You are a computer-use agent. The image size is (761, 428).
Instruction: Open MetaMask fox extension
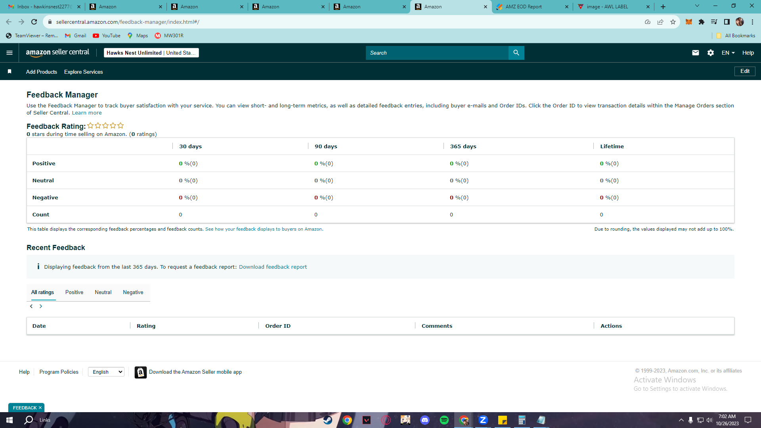(688, 22)
